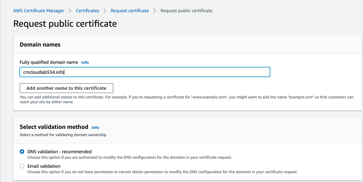Viewport: 363px width, 182px height.
Task: Click the Domain names section header
Action: 40,44
